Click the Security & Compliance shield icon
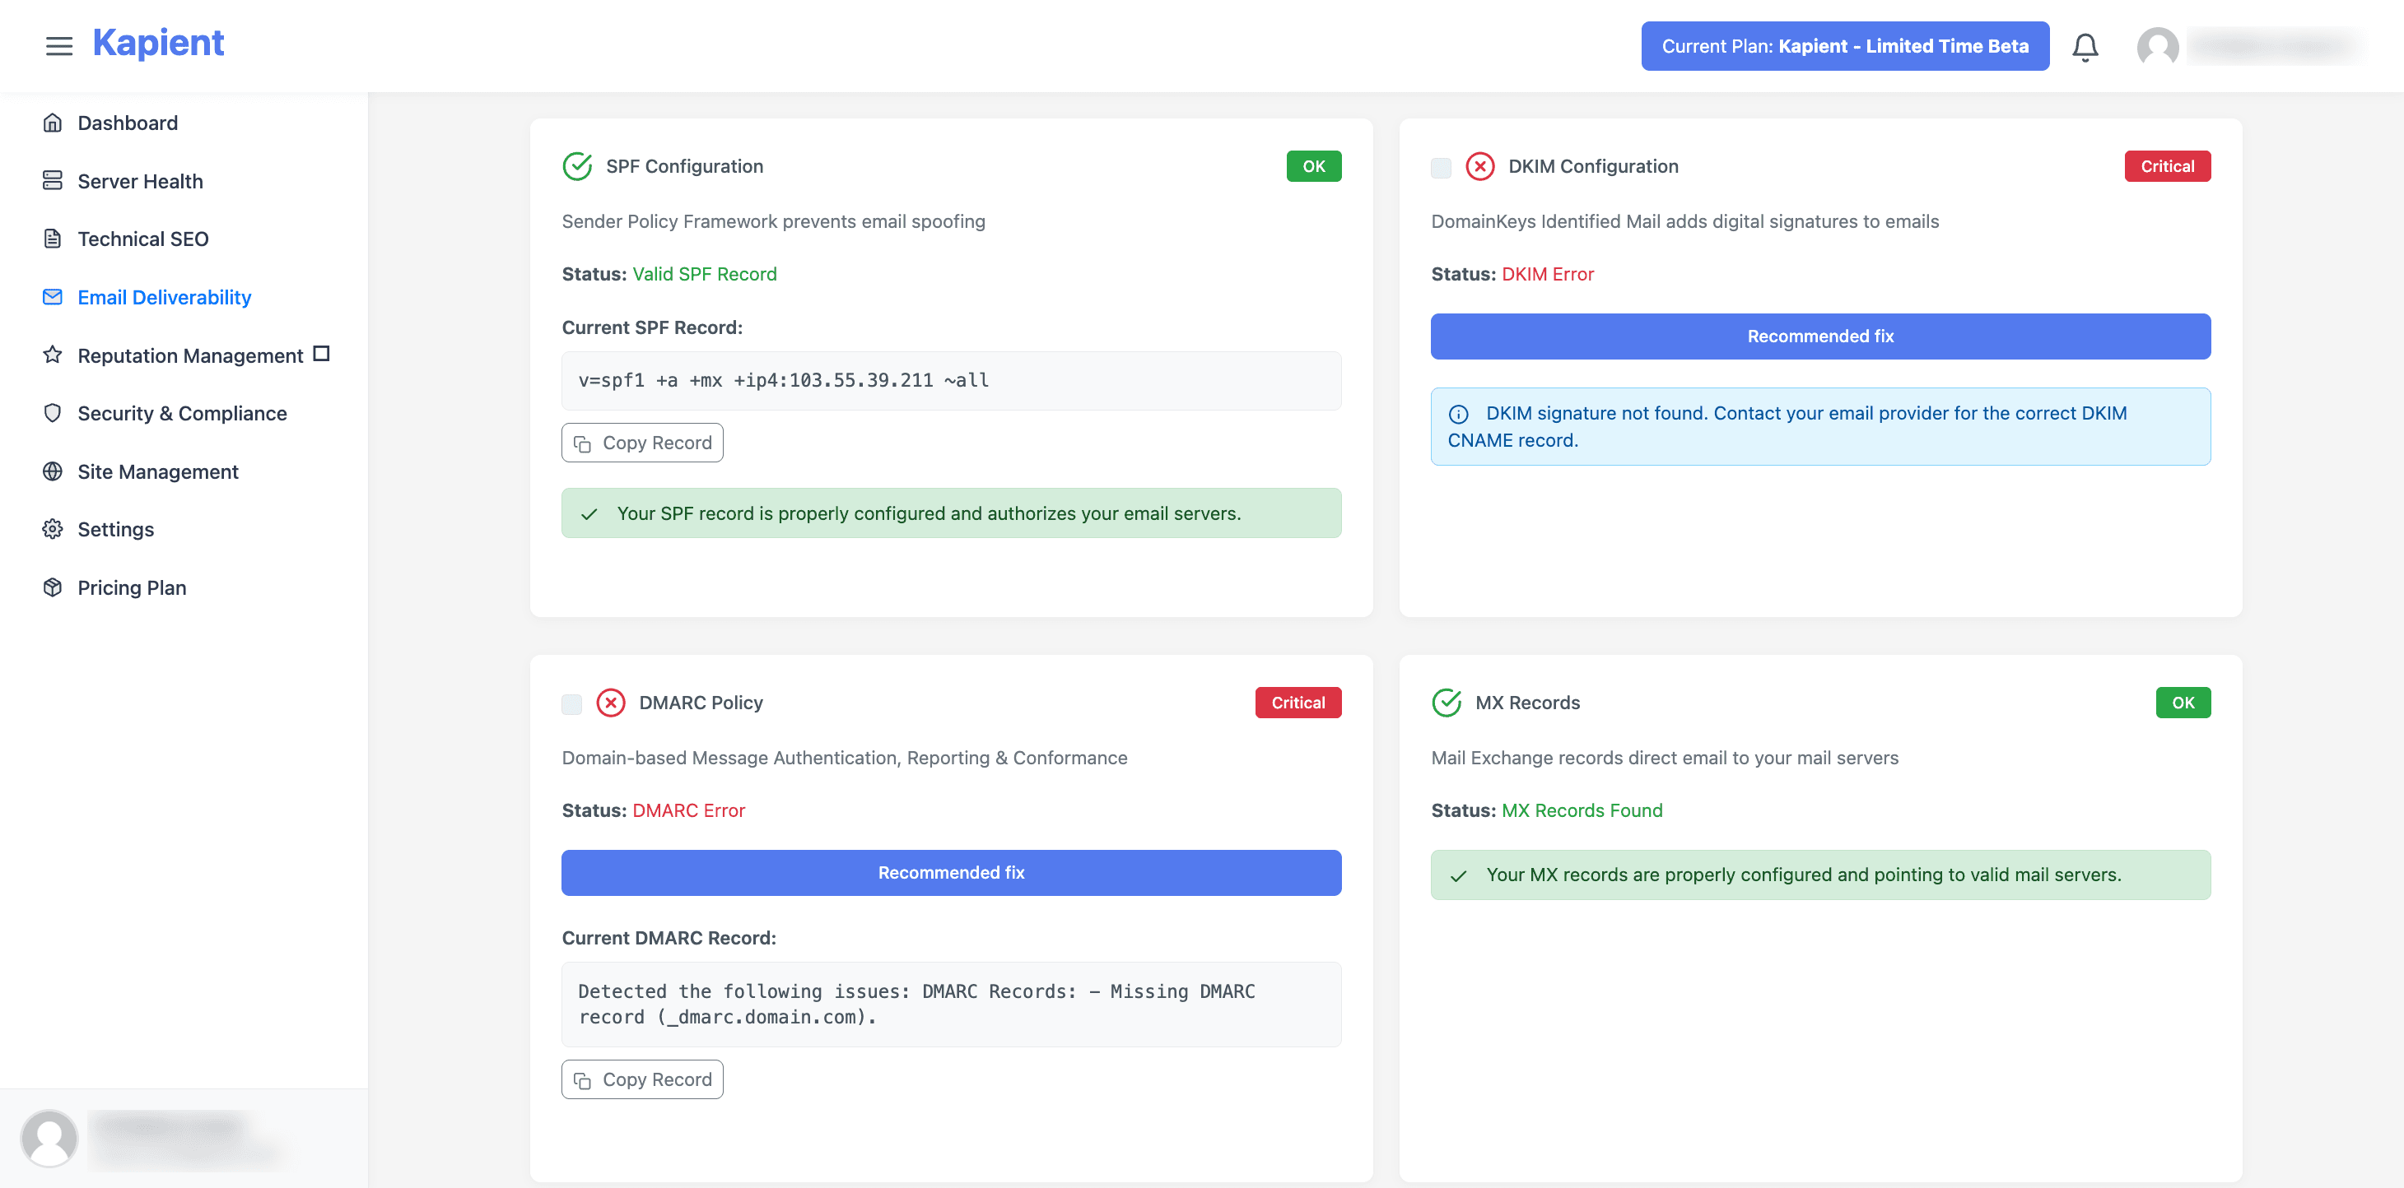 (x=52, y=413)
